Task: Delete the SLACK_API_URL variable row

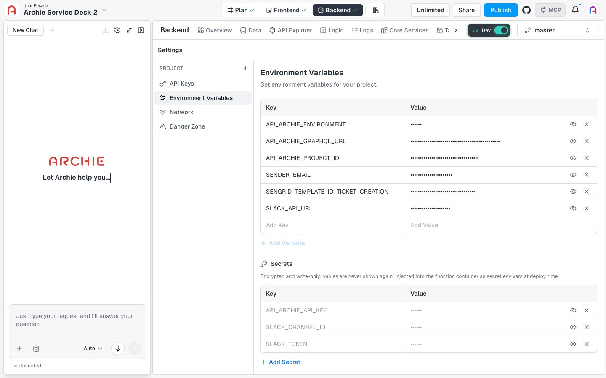Action: click(587, 208)
